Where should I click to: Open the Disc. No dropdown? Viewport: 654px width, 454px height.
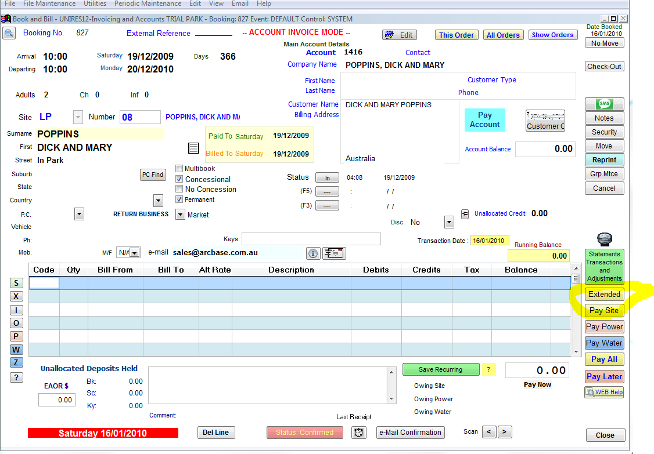(449, 222)
